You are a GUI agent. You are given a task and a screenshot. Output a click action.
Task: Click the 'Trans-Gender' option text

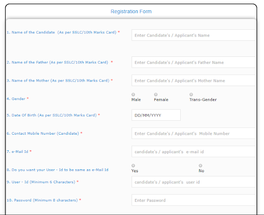pos(203,100)
